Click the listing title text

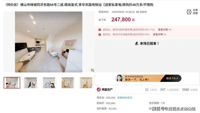pyautogui.click(x=79, y=5)
